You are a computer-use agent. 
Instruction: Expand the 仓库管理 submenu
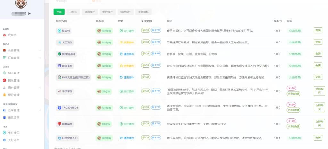click(x=40, y=110)
